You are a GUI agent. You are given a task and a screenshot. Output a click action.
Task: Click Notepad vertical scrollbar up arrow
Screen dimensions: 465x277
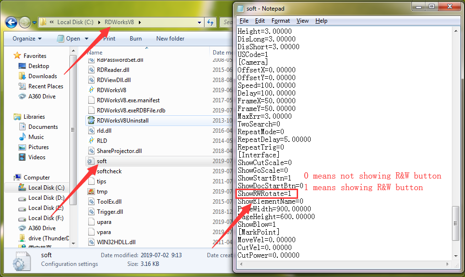pyautogui.click(x=456, y=30)
